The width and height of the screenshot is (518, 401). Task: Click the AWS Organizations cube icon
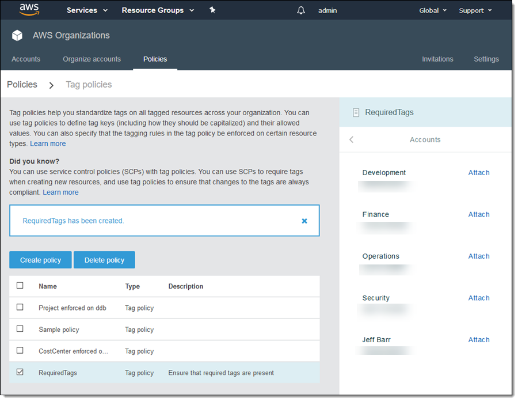click(x=17, y=36)
